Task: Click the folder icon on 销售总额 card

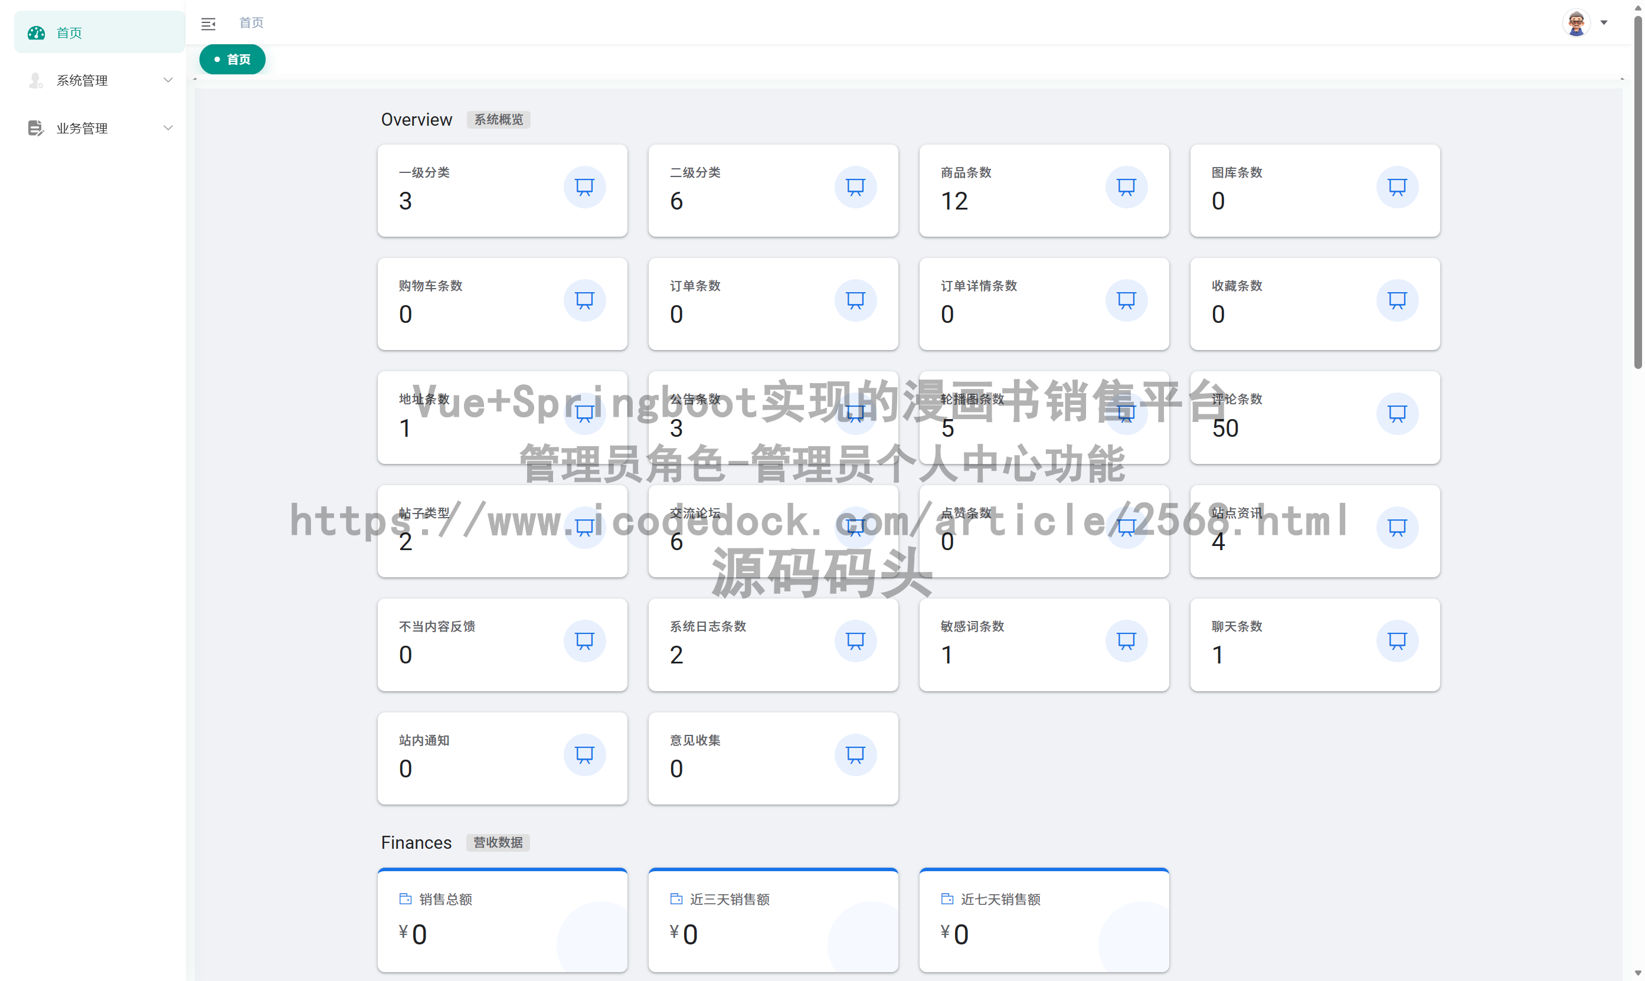Action: click(405, 899)
